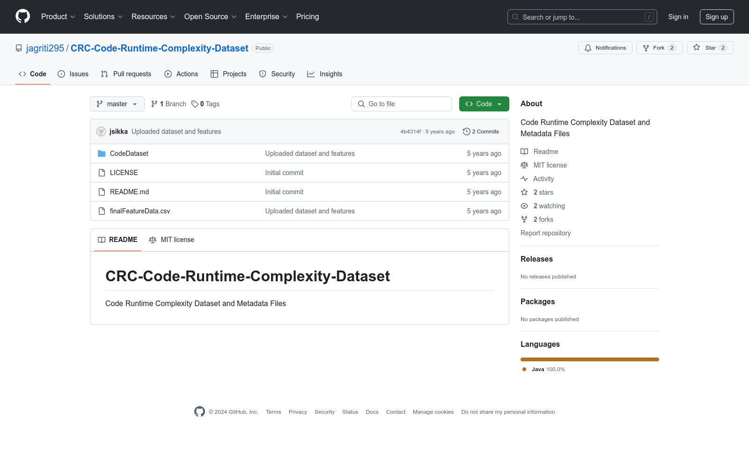Switch to the Pull requests tab
Screen dimensions: 749x468
(126, 74)
